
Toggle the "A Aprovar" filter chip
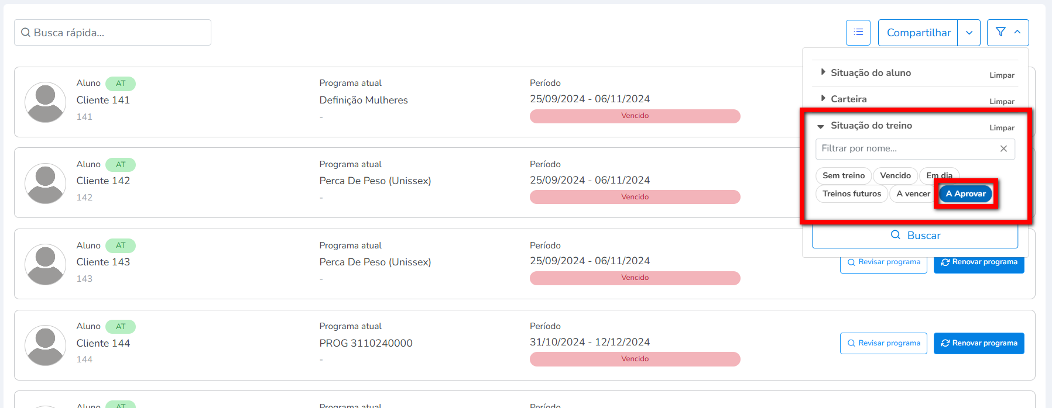pos(965,193)
